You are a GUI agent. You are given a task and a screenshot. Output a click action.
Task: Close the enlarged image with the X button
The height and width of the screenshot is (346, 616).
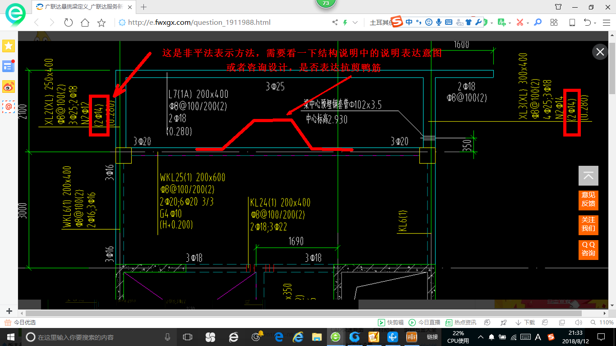point(600,52)
